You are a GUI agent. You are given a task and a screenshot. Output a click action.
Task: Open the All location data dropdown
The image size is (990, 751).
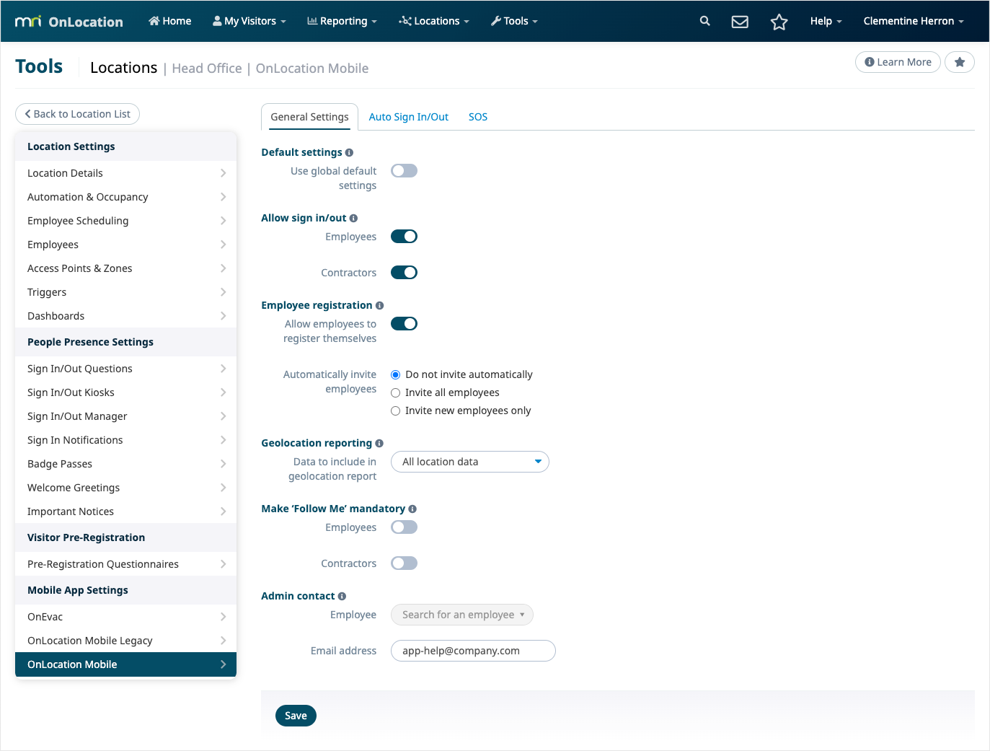pos(469,462)
